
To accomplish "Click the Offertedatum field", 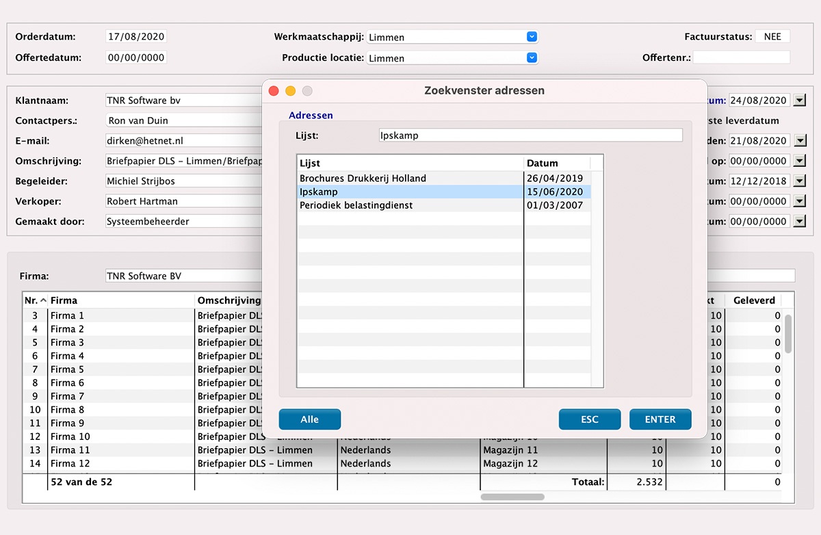I will 136,57.
